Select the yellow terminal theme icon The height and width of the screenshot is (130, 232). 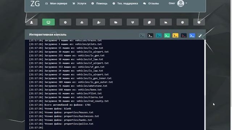point(175,36)
